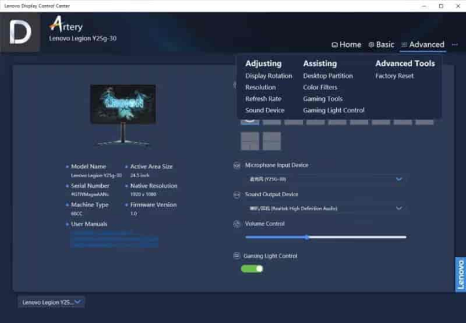Switch to the Basic tab
This screenshot has width=466, height=323.
381,44
